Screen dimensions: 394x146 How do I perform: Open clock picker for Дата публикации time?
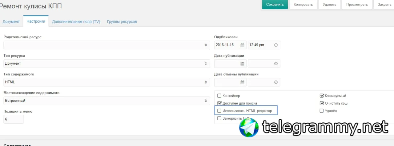tap(276, 63)
